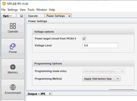Open the Memory chip section
The height and width of the screenshot is (101, 137).
click(13, 69)
